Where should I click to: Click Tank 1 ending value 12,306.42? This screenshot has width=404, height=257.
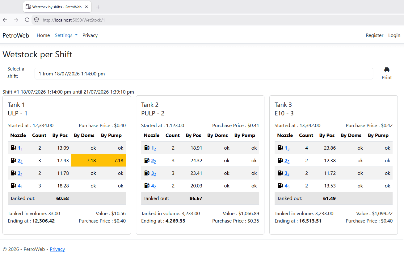(43, 221)
